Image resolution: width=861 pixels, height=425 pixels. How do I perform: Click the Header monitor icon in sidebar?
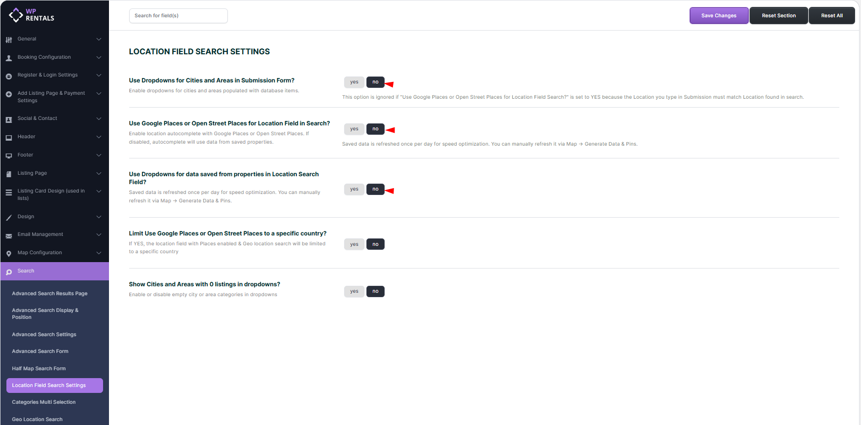pyautogui.click(x=9, y=138)
